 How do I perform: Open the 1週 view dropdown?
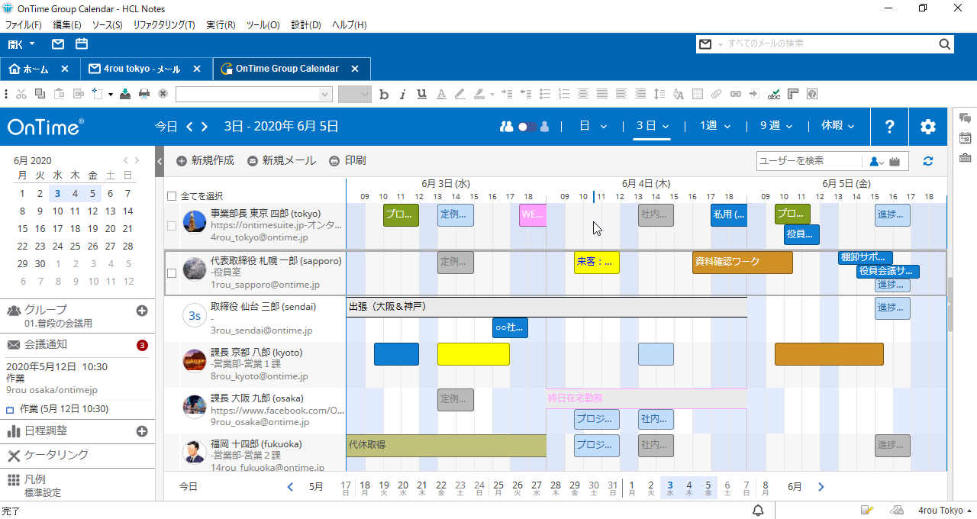pos(715,127)
